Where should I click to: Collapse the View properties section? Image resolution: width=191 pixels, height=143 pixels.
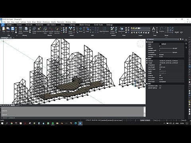point(147,59)
